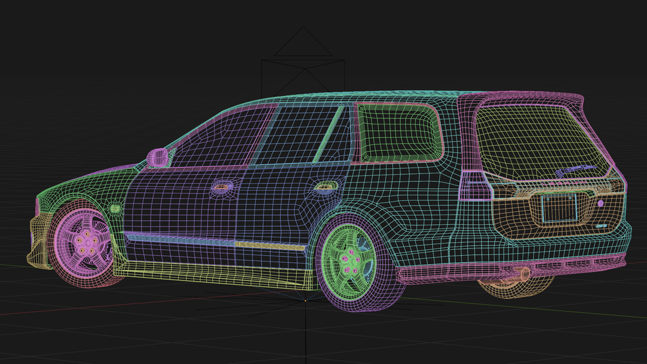This screenshot has height=364, width=647.
Task: Select the rear windshield glass mesh
Action: pos(543,143)
